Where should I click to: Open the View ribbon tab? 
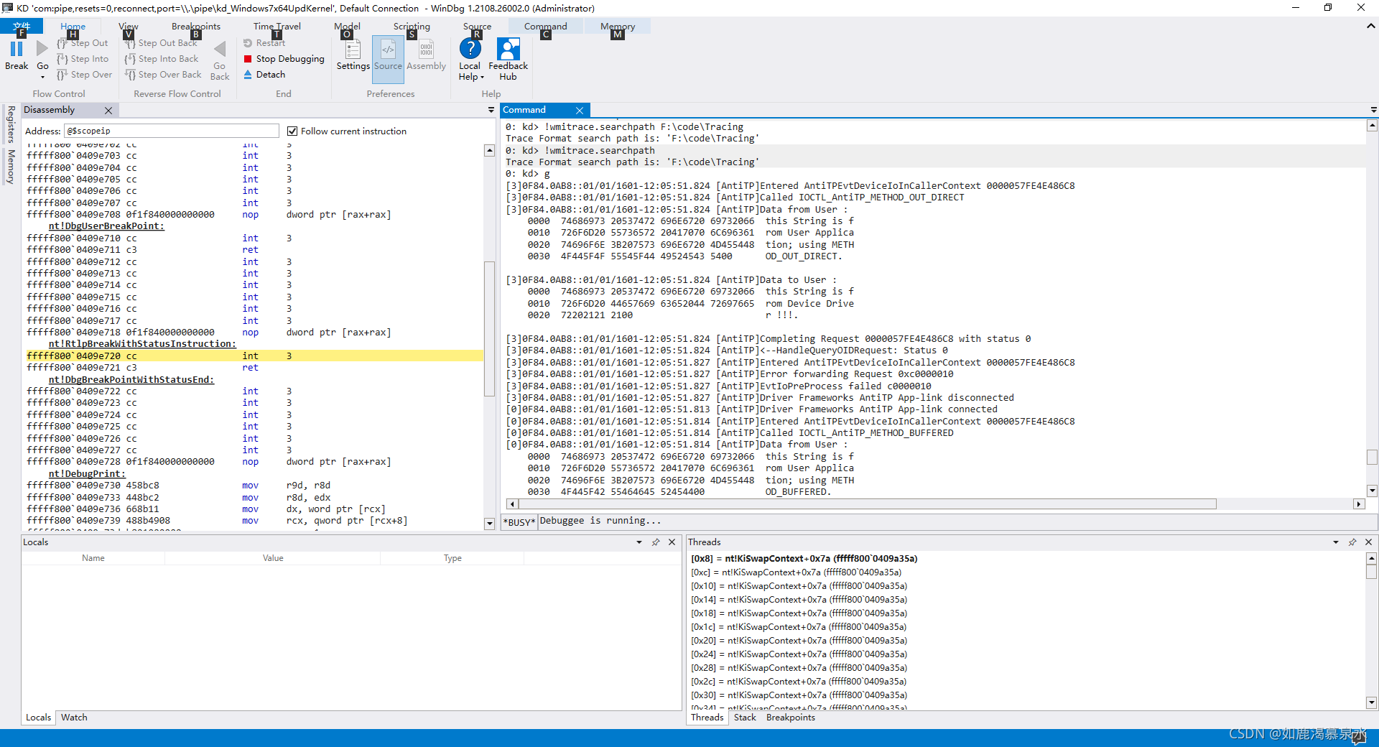coord(129,27)
